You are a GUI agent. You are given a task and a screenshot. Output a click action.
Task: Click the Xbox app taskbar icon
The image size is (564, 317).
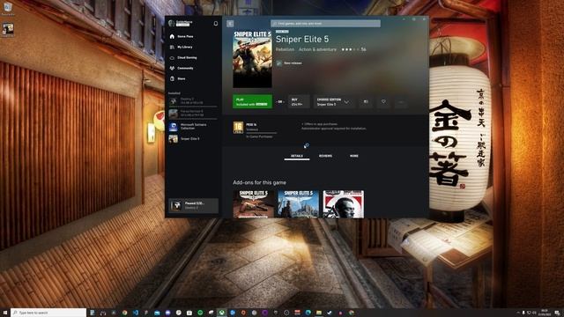(x=222, y=313)
